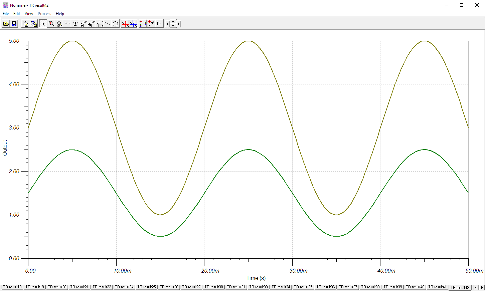Pick the circle drawing tool
Viewport: 485px width, 291px height.
[116, 24]
